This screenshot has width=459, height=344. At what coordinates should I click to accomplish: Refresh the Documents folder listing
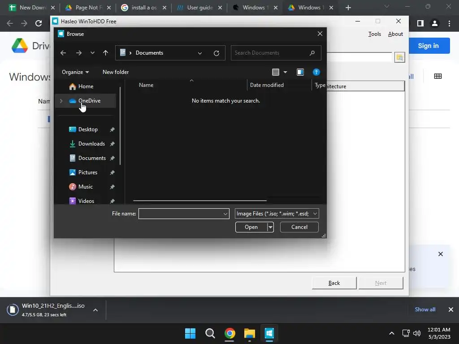pos(217,53)
